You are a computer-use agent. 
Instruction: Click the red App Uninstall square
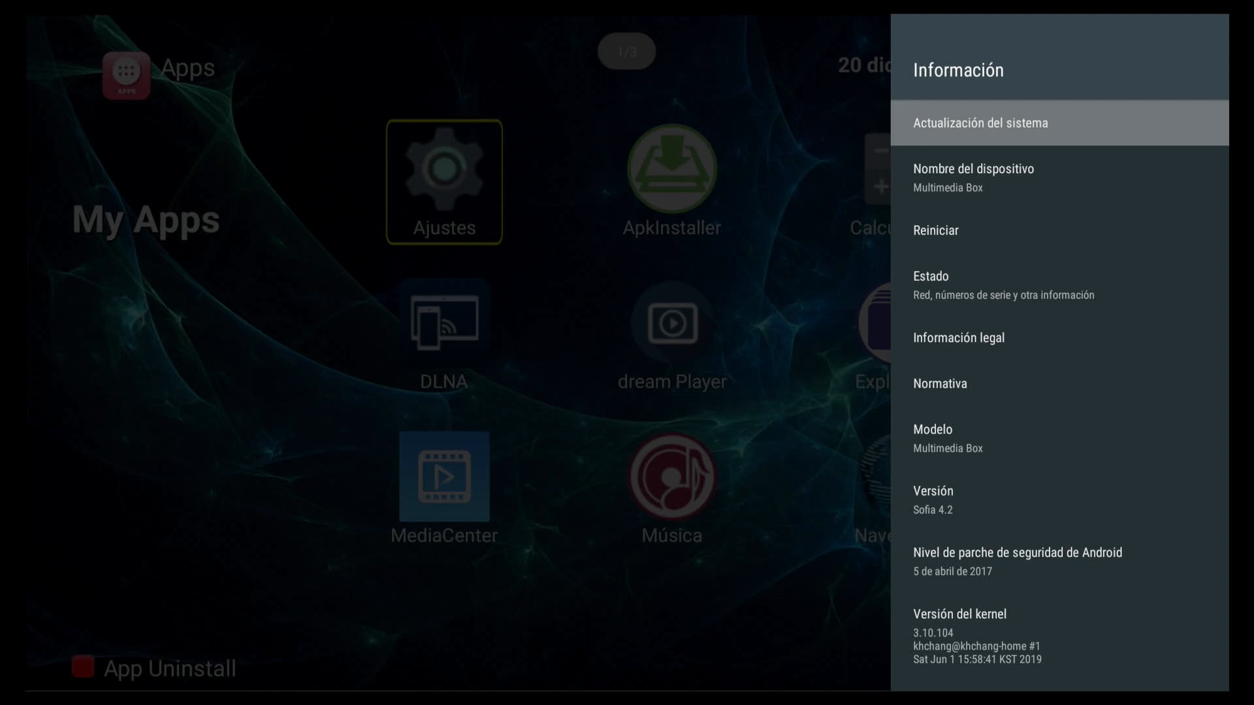pos(83,666)
